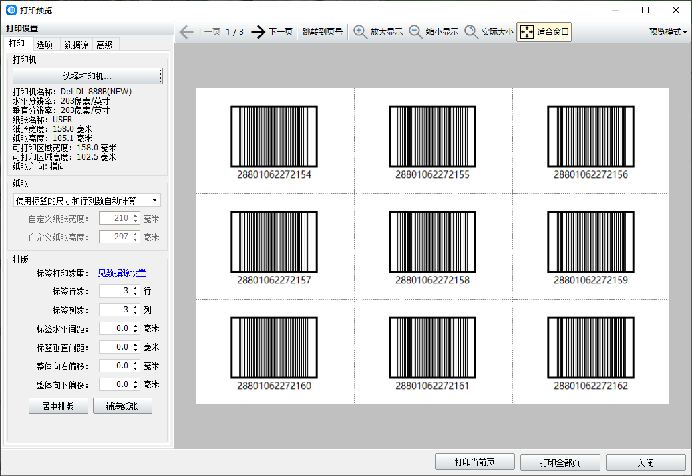Click the 整体向下偏移 value field
692x476 pixels.
(115, 384)
